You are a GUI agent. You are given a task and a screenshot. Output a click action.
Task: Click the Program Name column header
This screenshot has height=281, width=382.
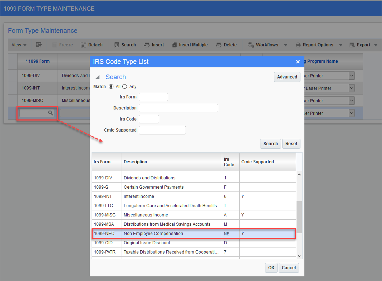point(322,61)
